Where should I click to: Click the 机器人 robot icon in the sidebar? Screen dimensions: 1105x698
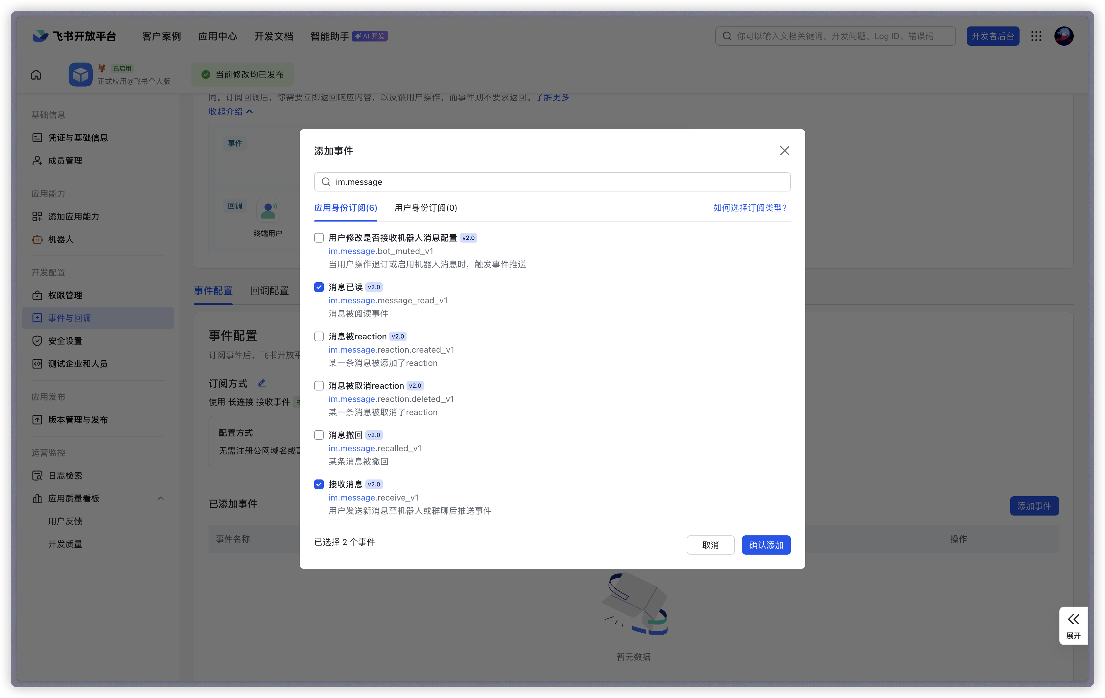37,239
